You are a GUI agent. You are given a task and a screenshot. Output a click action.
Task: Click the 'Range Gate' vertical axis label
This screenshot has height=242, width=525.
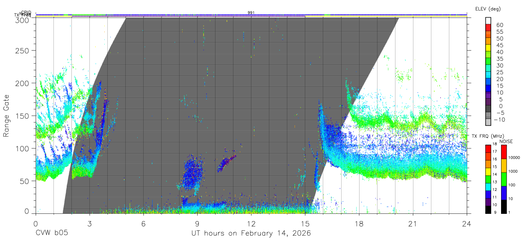(6, 116)
